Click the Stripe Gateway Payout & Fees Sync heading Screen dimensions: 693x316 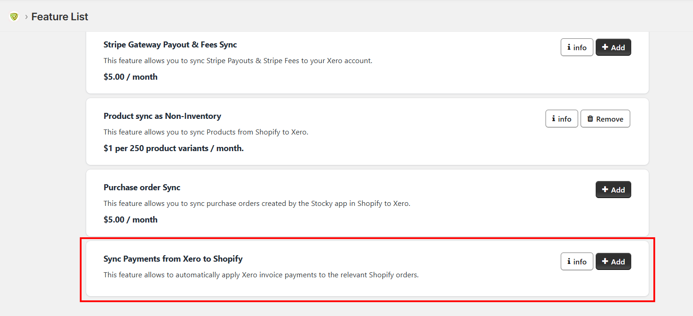pyautogui.click(x=170, y=45)
